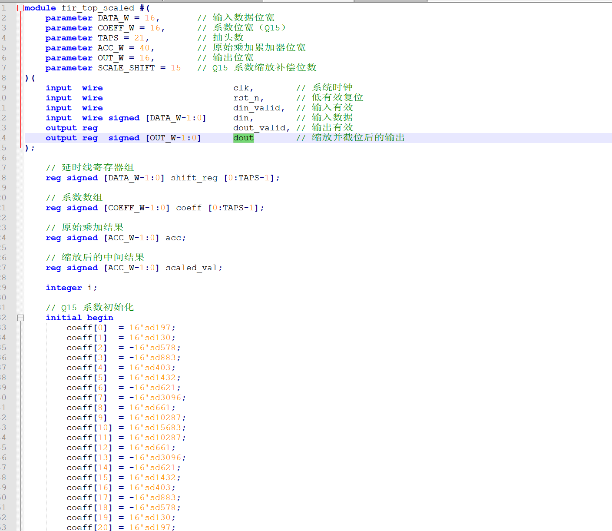Click the dout_valid port name

coord(259,128)
